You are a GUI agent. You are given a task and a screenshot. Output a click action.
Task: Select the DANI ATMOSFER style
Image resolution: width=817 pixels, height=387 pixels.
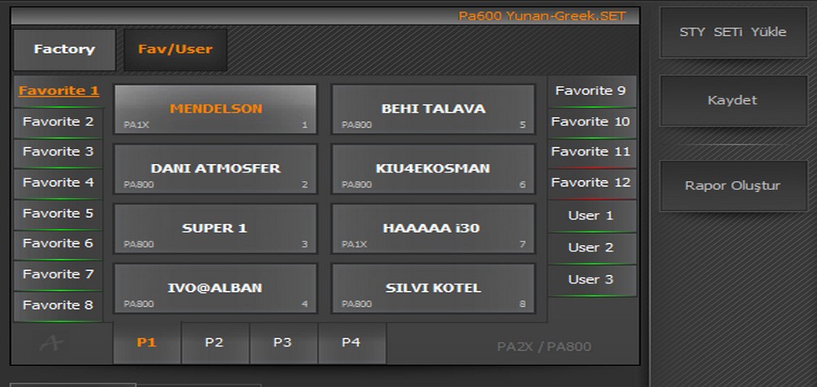215,169
